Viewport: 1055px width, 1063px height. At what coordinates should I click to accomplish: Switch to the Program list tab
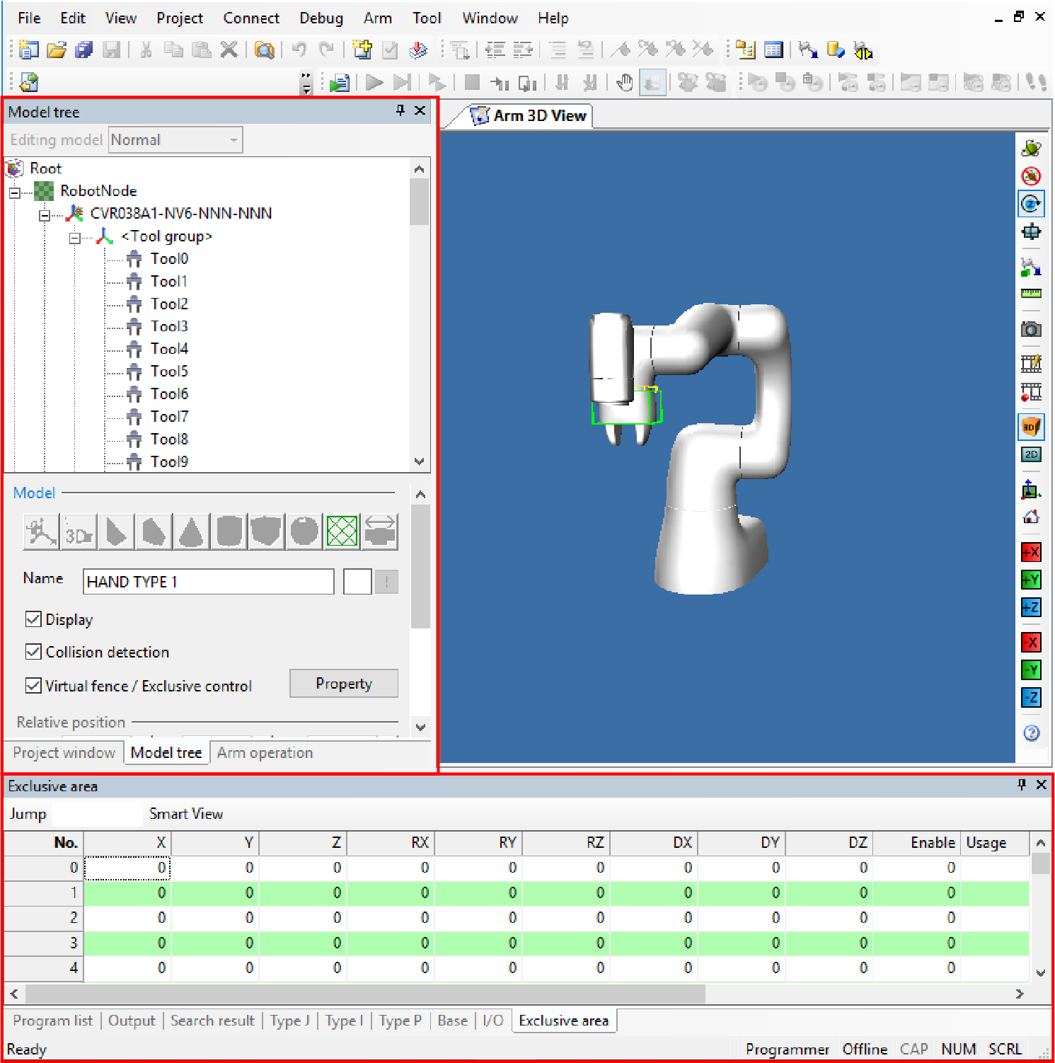coord(52,1021)
